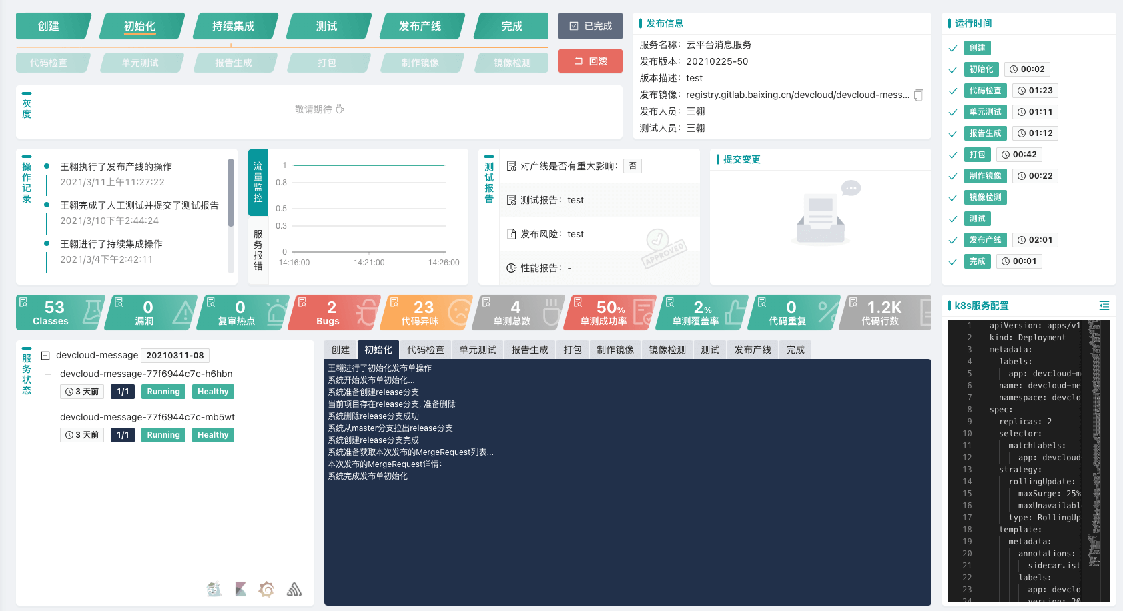
Task: Select the 完成 pipeline stage
Action: point(511,26)
